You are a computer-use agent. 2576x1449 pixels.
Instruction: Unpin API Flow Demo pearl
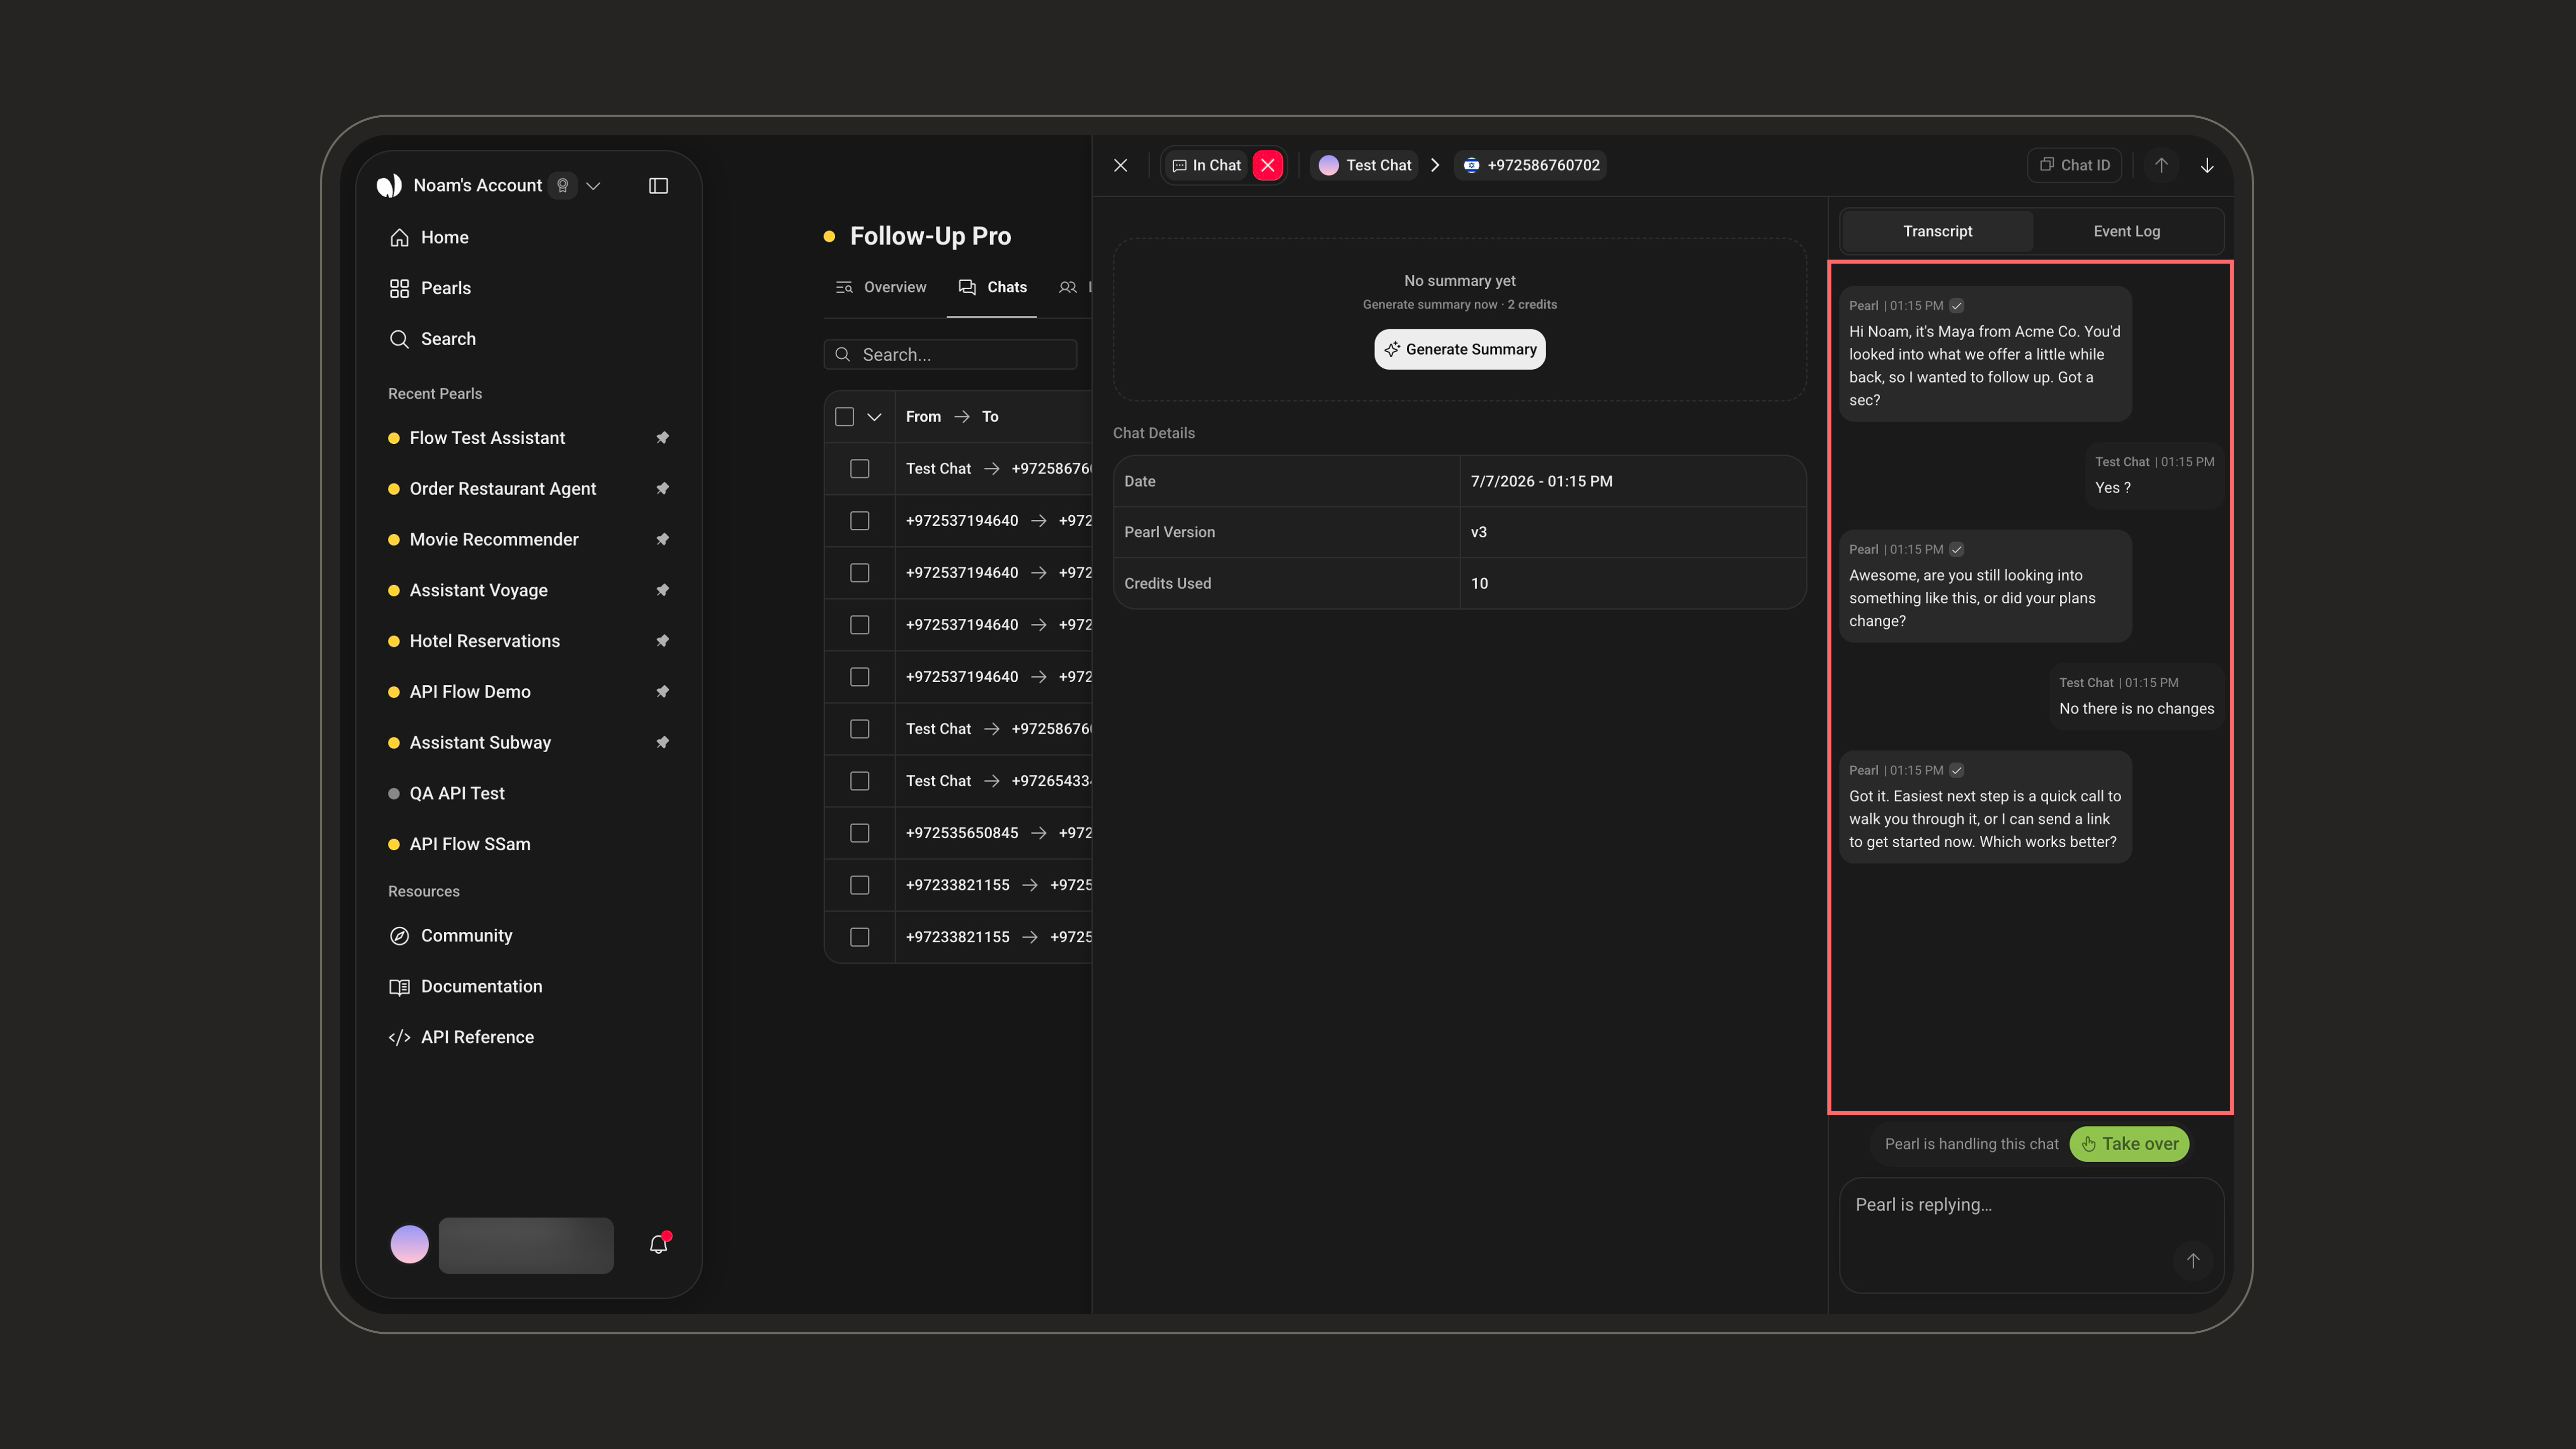click(662, 692)
